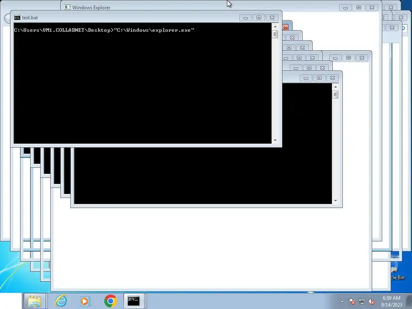412x309 pixels.
Task: Click the lower command prompt scrollbar thumb
Action: click(x=335, y=95)
